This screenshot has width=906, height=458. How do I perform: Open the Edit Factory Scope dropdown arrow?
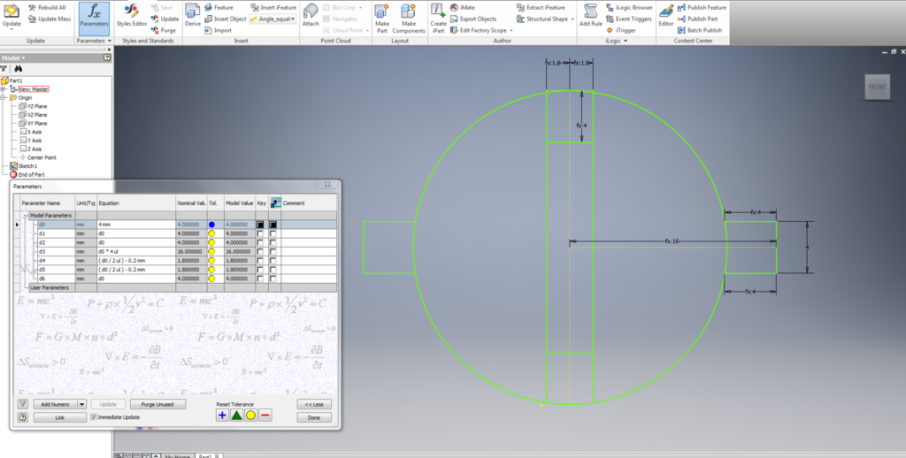[x=511, y=30]
